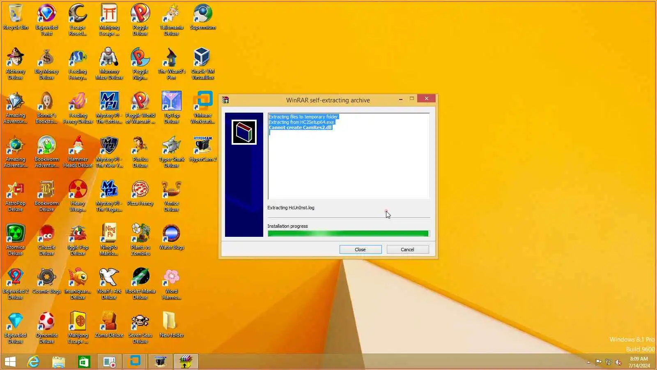Screen dimensions: 657x370
Task: Show hidden system tray icons
Action: [x=588, y=362]
